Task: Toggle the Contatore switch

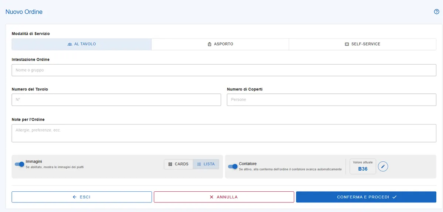Action: 233,166
